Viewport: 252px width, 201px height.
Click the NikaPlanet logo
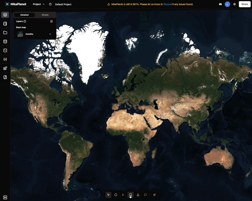click(x=16, y=4)
